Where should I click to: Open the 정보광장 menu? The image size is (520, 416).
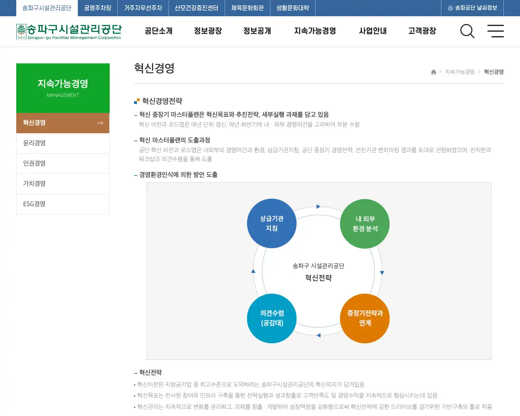click(x=208, y=31)
